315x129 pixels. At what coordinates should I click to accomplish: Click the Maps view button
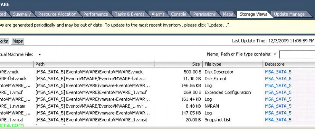(x=18, y=41)
